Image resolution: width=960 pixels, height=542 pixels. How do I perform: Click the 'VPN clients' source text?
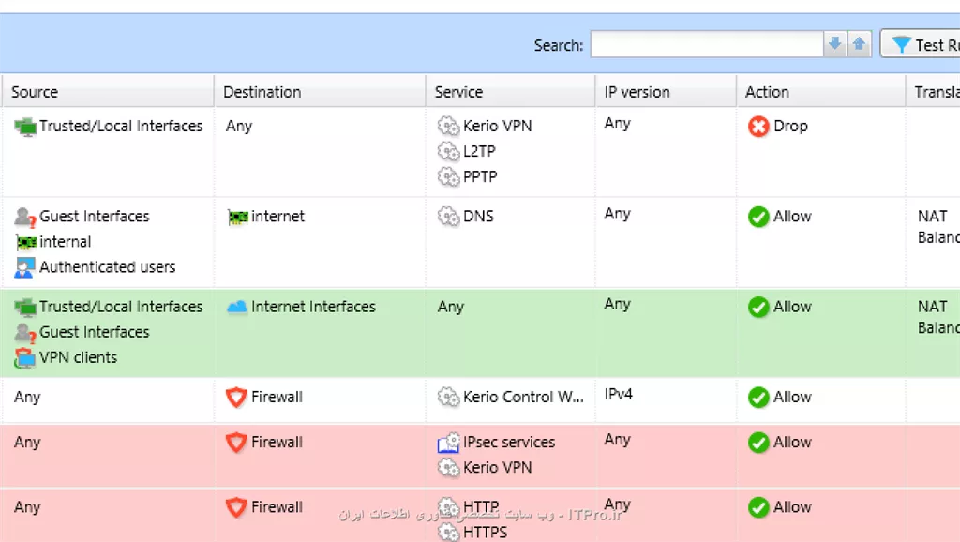(x=78, y=357)
